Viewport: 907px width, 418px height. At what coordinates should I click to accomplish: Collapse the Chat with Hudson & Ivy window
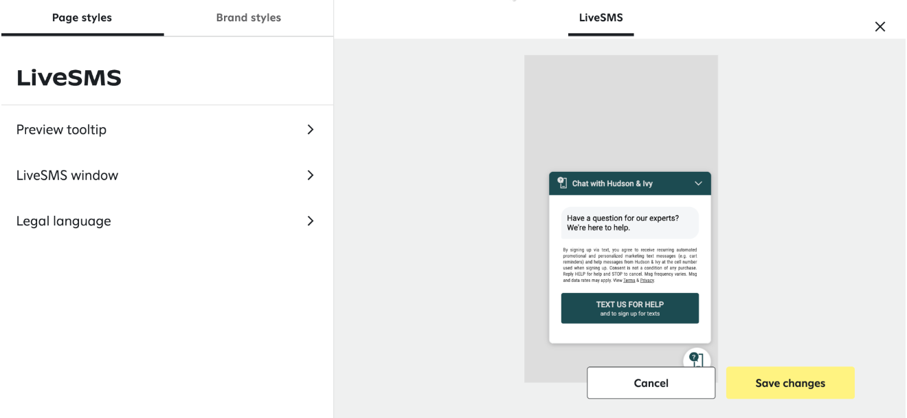[x=698, y=184]
